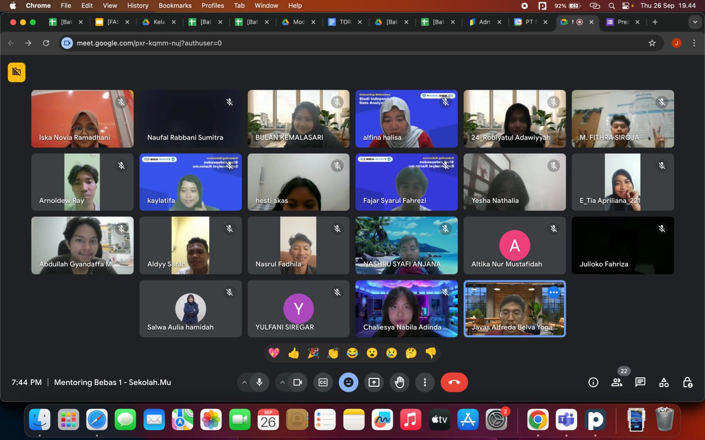Open host controls lock icon

click(x=687, y=382)
